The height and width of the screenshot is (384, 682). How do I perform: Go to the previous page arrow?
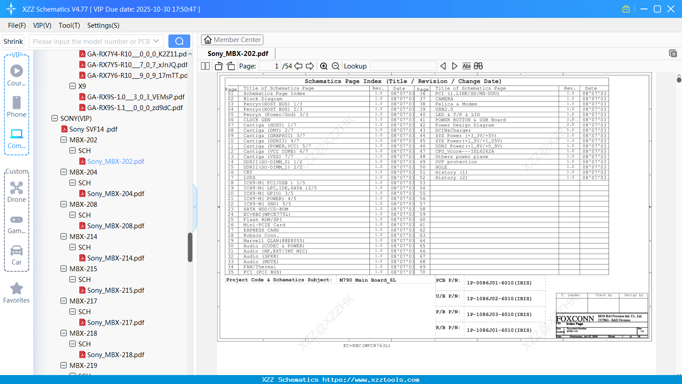click(x=298, y=66)
